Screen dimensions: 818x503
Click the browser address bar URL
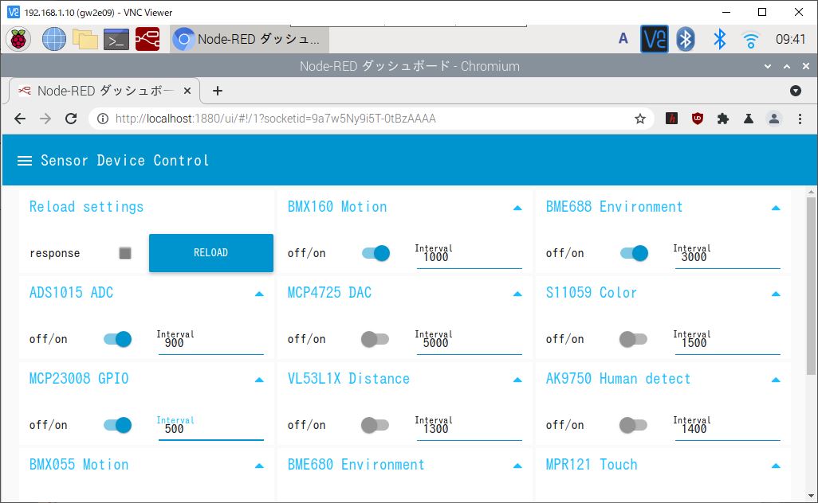[275, 119]
